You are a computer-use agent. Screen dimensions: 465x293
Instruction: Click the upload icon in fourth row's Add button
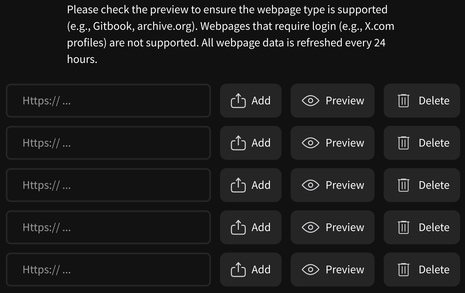point(238,227)
